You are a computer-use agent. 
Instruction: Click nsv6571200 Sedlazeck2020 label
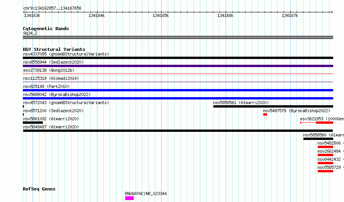pos(53,111)
